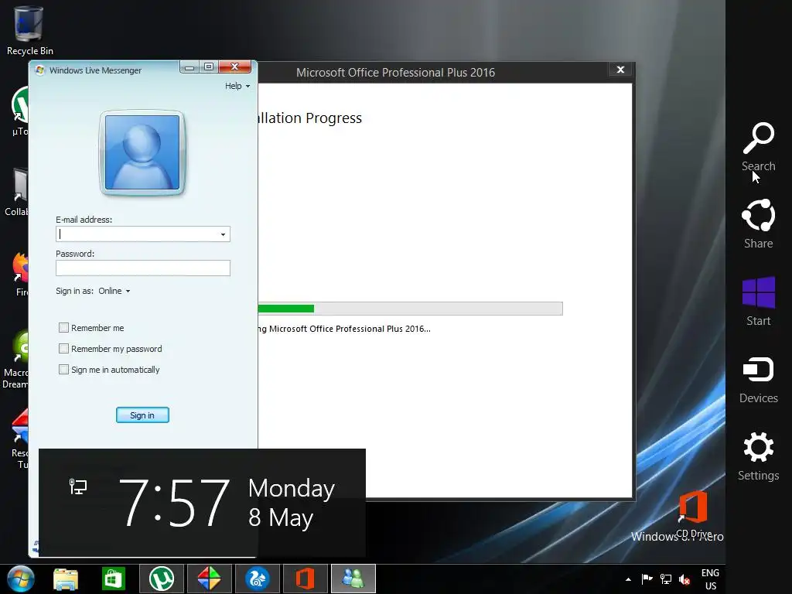The image size is (792, 594).
Task: Check the Remember me checkbox
Action: (63, 328)
